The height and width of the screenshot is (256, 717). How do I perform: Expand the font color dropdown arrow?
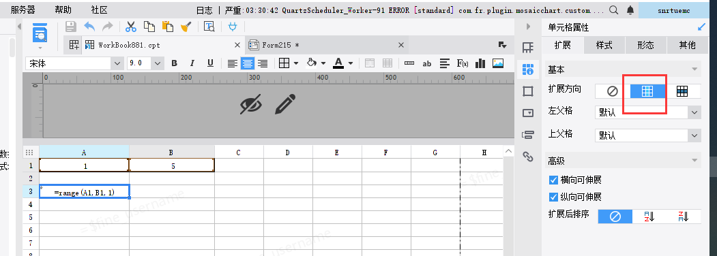coord(351,63)
